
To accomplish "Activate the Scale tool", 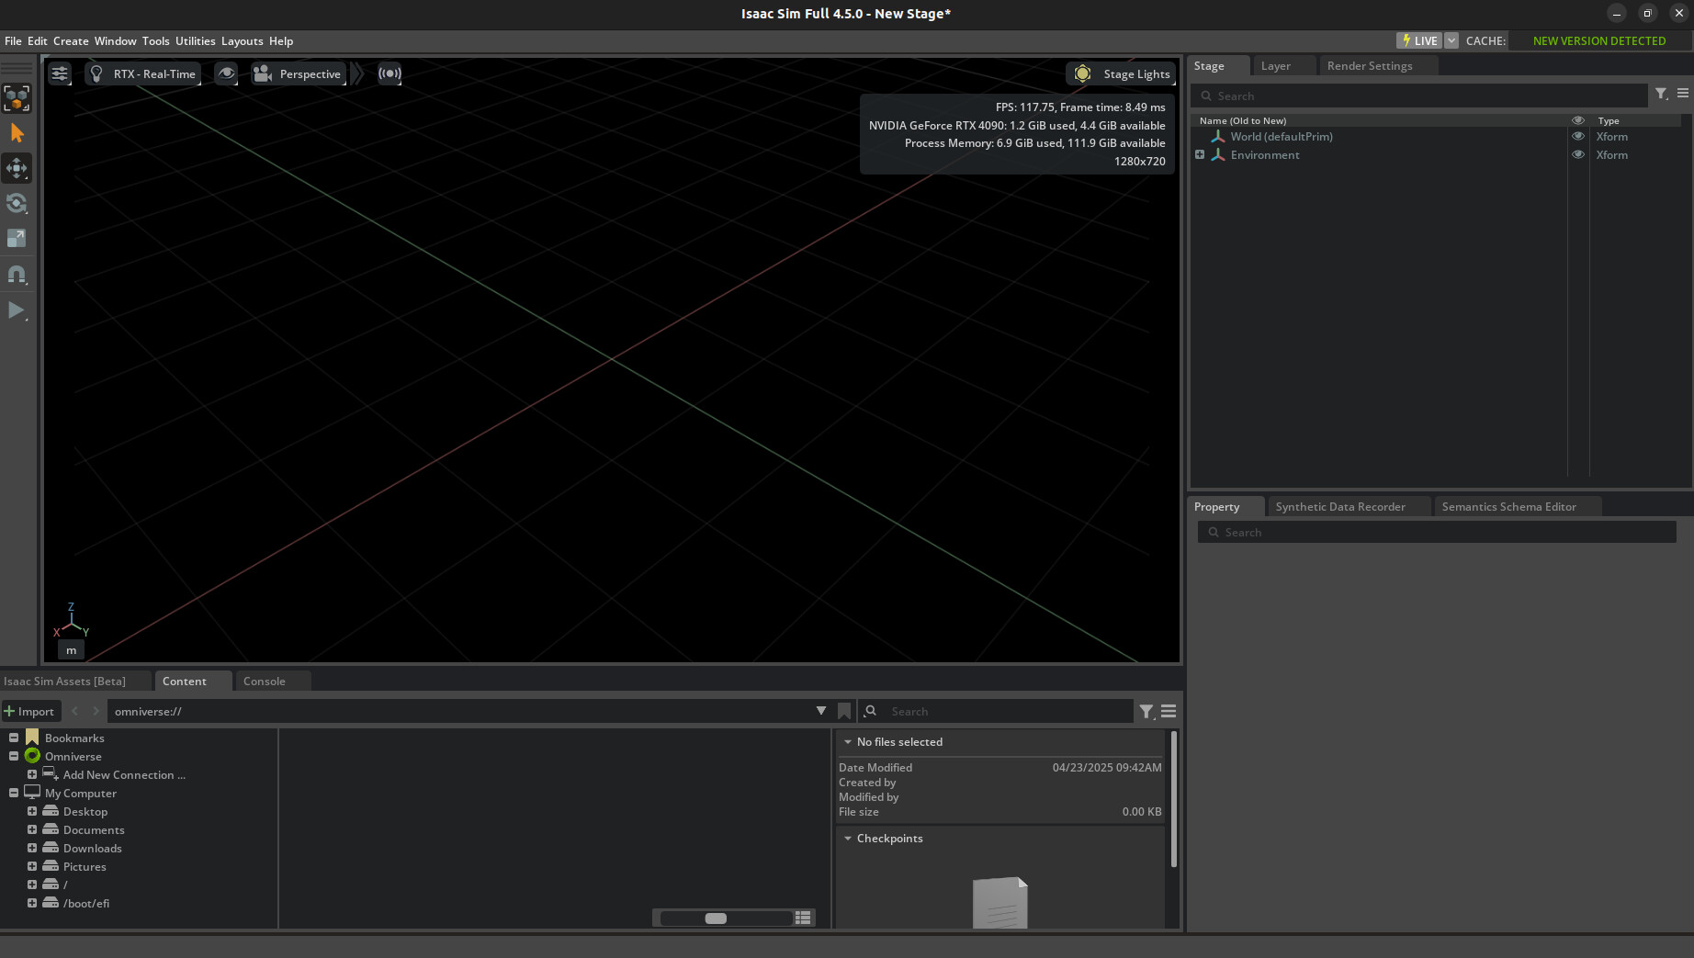I will [x=17, y=238].
